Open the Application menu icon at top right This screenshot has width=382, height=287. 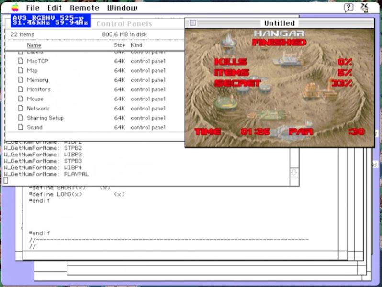[x=365, y=8]
